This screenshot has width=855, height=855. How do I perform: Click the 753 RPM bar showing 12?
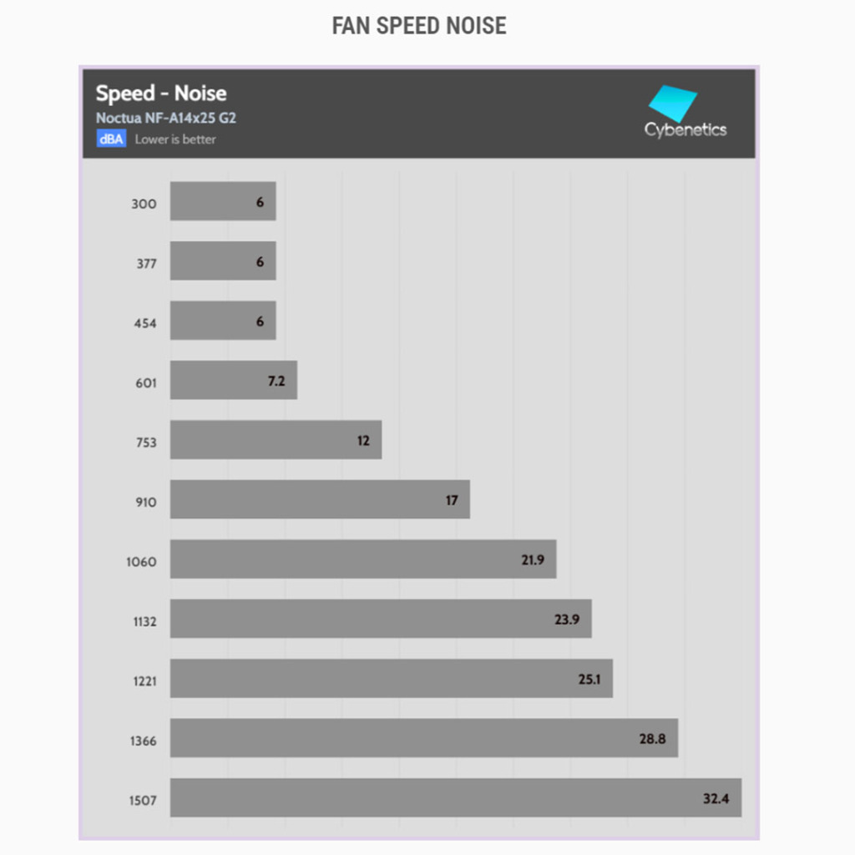(276, 440)
